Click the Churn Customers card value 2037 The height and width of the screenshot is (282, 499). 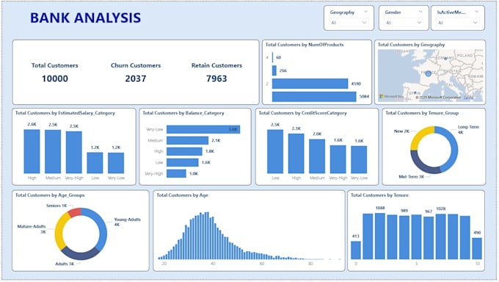(x=136, y=79)
